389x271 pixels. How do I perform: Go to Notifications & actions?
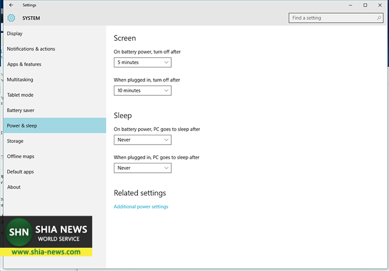point(31,49)
